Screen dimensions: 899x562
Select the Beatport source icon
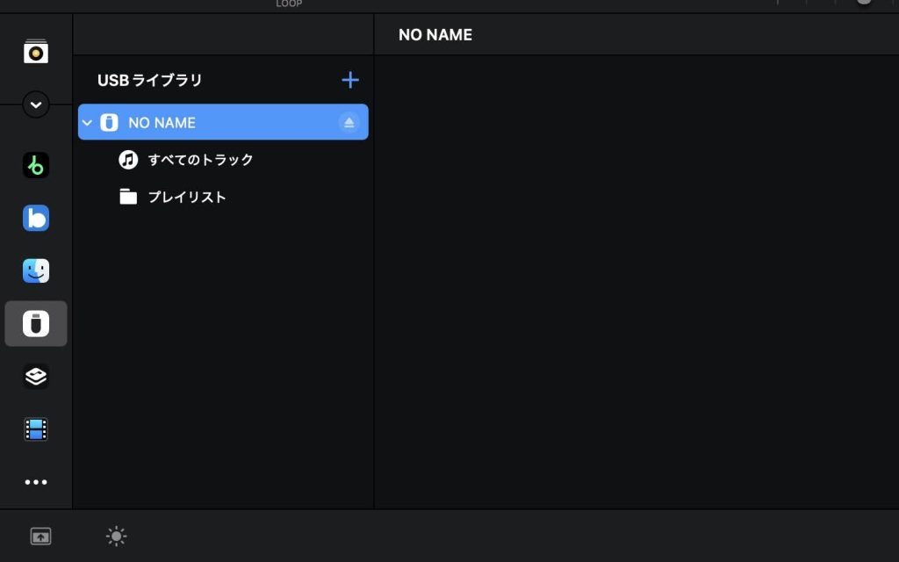pos(36,165)
